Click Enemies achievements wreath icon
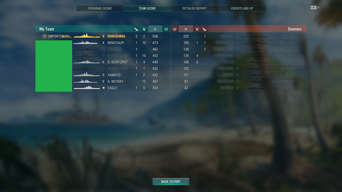 point(175,29)
